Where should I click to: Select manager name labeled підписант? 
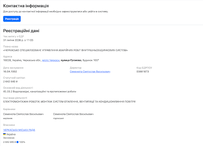tap(73, 114)
